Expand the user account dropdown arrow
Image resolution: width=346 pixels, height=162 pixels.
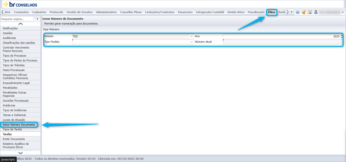(343, 12)
